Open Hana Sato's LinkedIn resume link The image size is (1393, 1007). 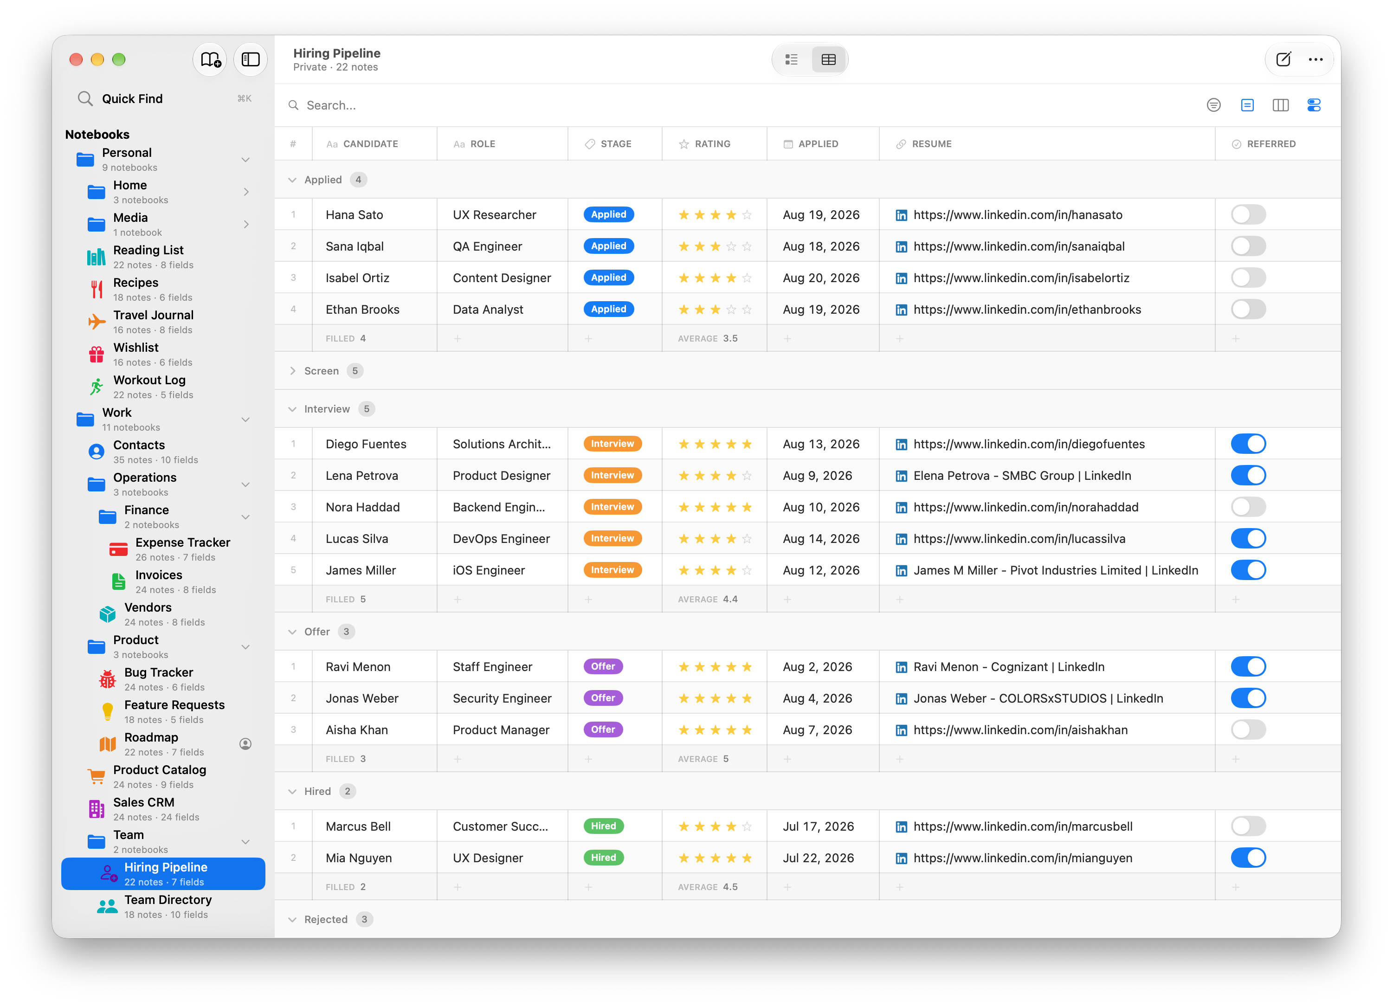point(1017,215)
